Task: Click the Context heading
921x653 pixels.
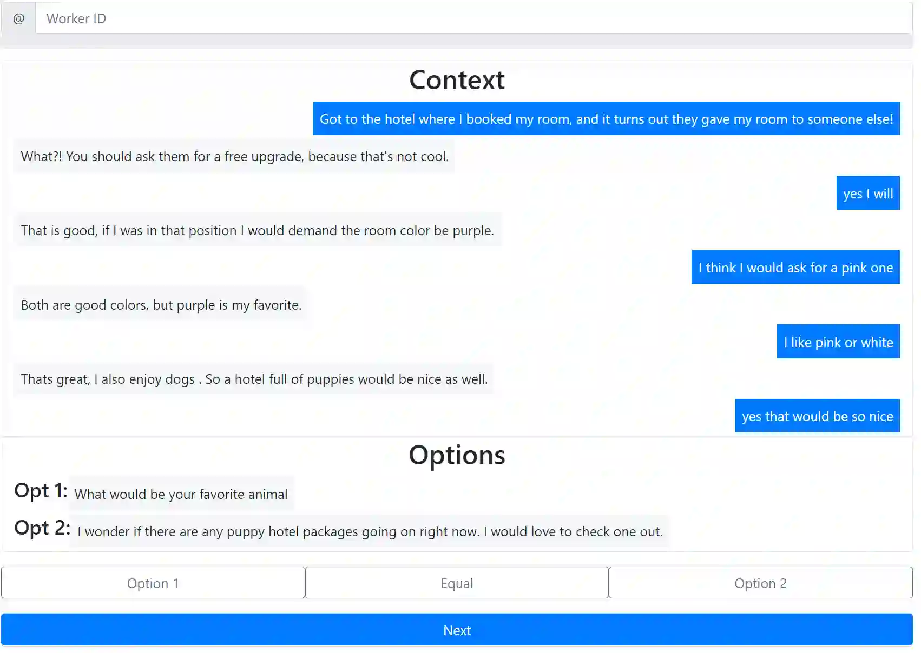Action: click(x=457, y=80)
